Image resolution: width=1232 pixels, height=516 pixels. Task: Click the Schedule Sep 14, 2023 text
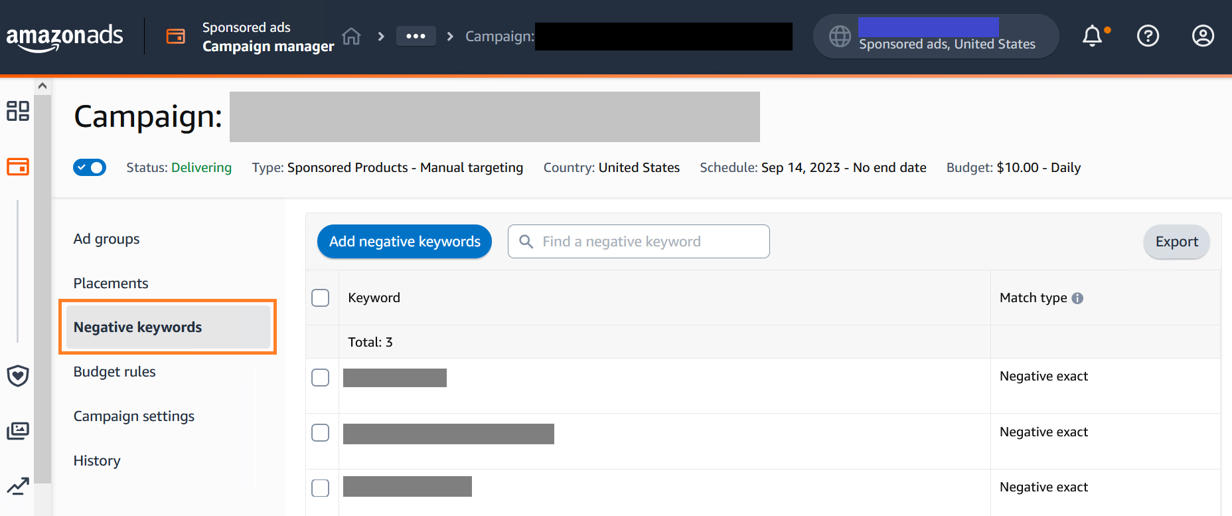pos(813,167)
